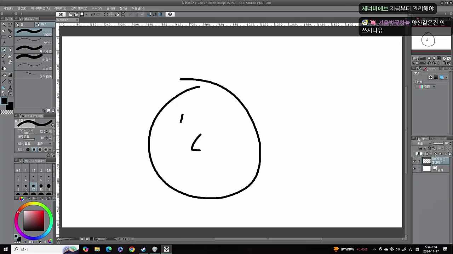Select the 사인펜 brush preset
The height and width of the screenshot is (254, 453).
coord(34,41)
